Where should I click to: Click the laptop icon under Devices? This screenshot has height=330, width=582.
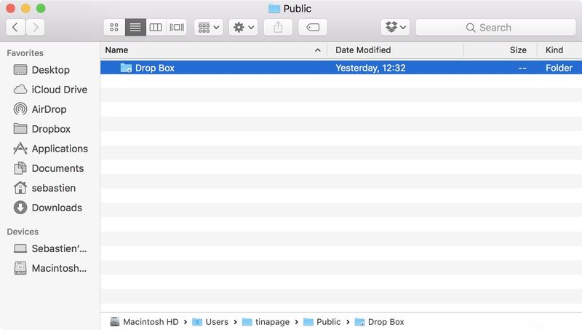(20, 248)
